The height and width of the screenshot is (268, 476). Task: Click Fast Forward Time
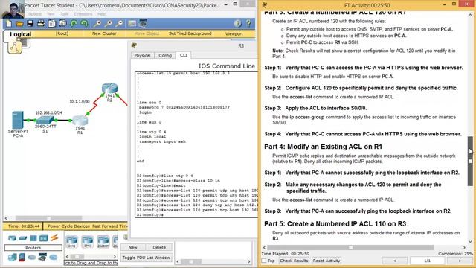click(x=109, y=226)
